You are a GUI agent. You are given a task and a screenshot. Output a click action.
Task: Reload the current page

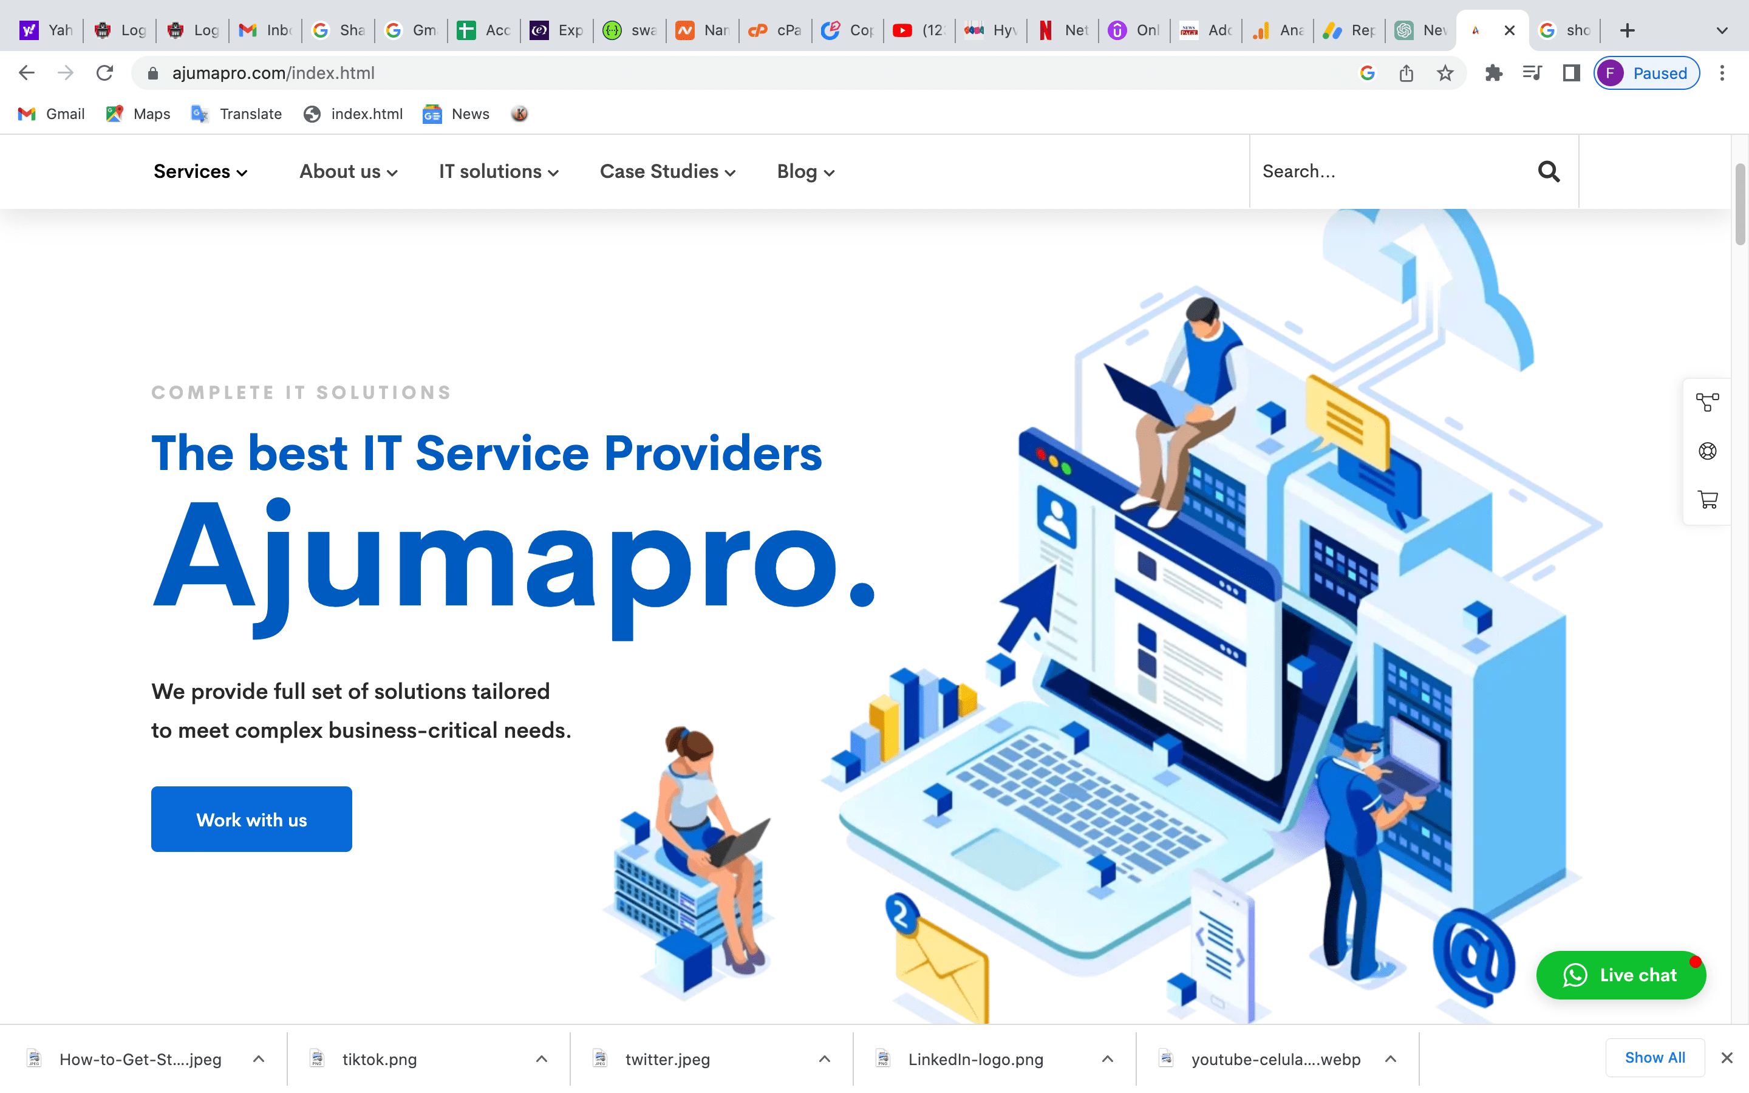(105, 73)
